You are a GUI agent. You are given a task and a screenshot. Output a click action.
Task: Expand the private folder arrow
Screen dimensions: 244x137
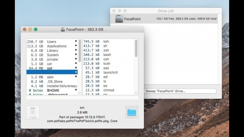coord(76,59)
